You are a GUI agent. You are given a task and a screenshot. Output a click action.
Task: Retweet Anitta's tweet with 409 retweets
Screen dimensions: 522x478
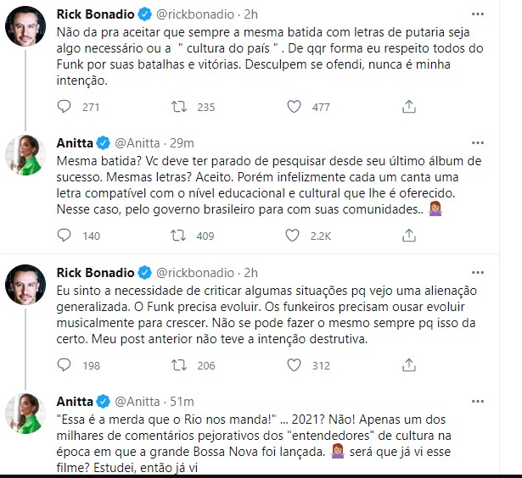coord(180,236)
